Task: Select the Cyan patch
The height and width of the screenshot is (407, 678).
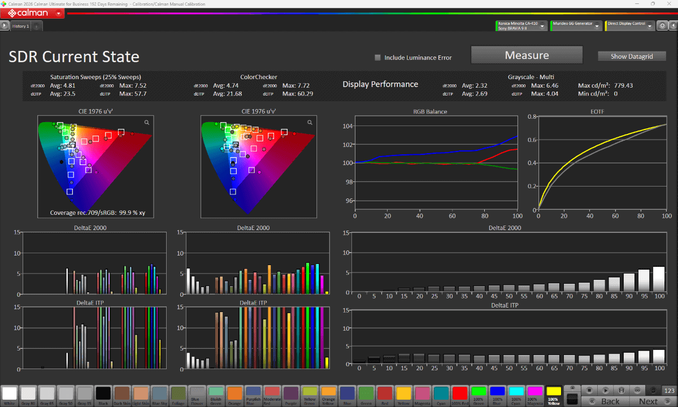Action: [440, 395]
